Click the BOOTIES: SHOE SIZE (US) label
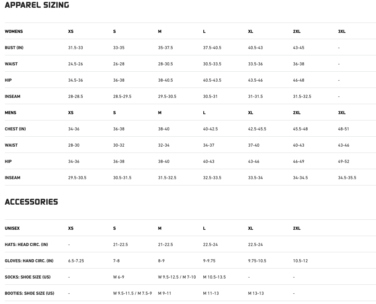Viewport: 376px width, 304px height. 29,293
